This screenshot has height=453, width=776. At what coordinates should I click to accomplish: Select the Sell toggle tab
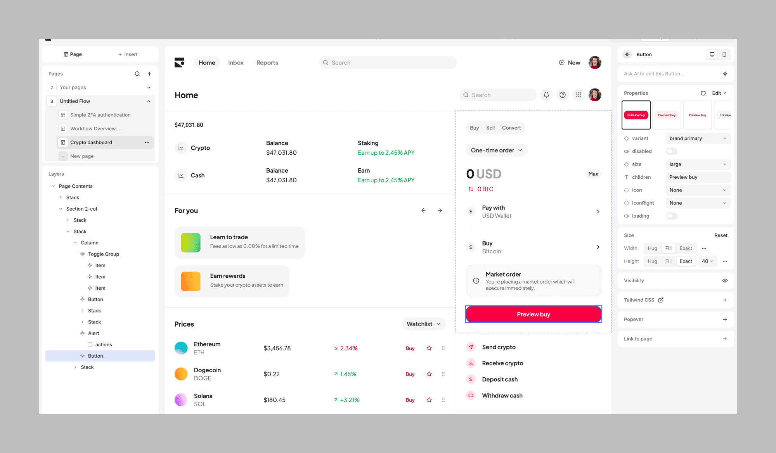click(x=490, y=128)
